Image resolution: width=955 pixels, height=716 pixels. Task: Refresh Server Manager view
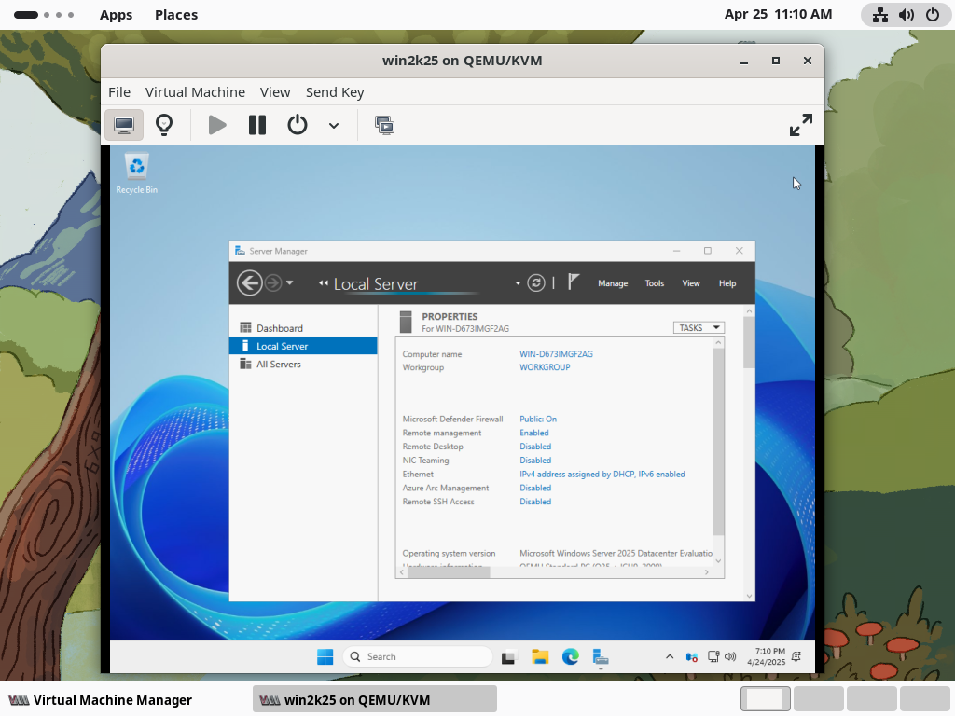click(536, 283)
